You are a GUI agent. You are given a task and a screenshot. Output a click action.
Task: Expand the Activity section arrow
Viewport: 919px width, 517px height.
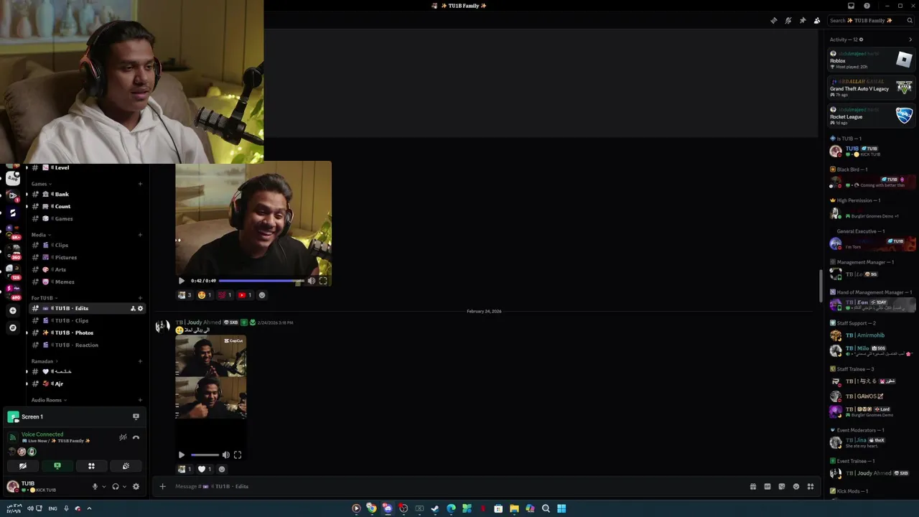coord(910,39)
